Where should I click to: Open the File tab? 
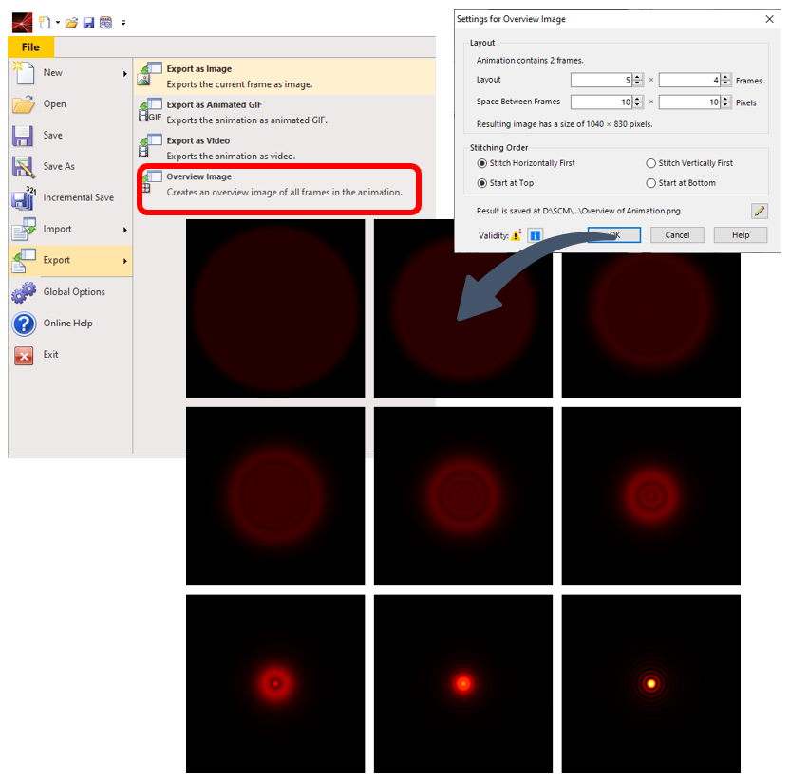coord(30,47)
